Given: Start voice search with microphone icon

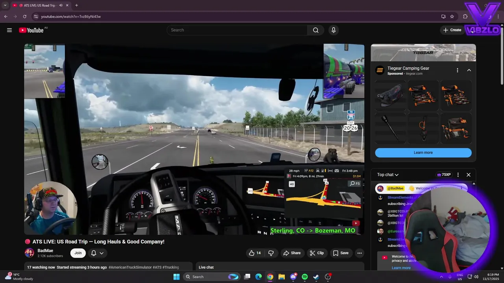Looking at the screenshot, I should [x=334, y=30].
